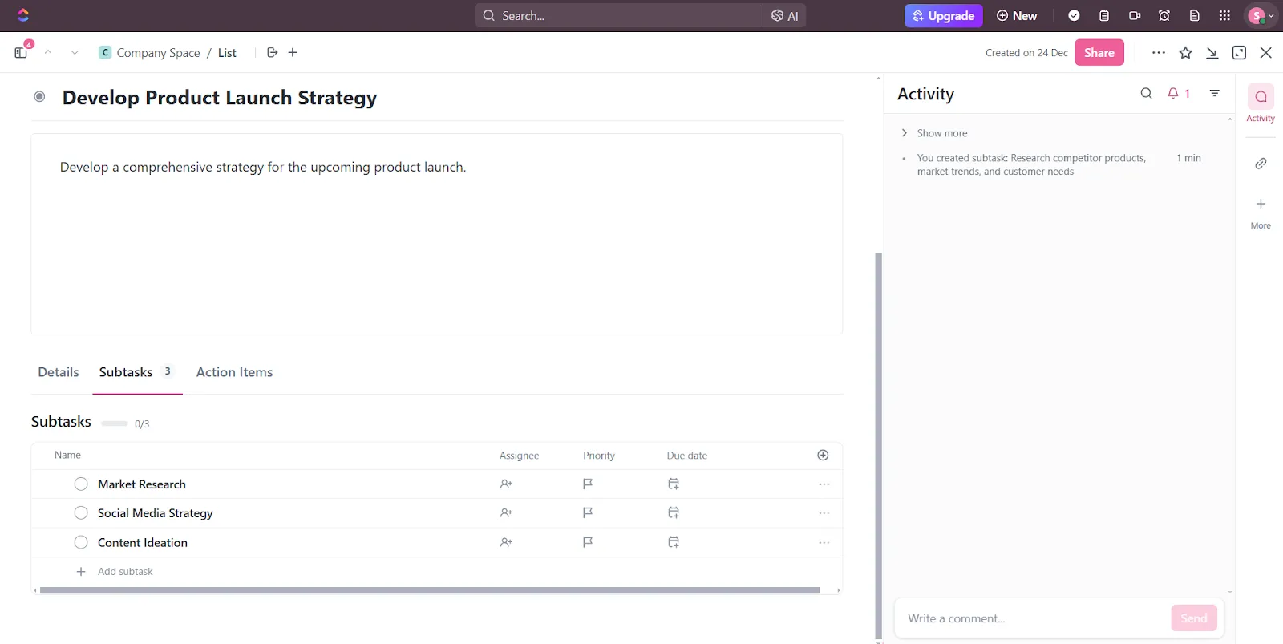This screenshot has width=1283, height=644.
Task: Click the task pane vertical scrollbar
Action: point(879,446)
